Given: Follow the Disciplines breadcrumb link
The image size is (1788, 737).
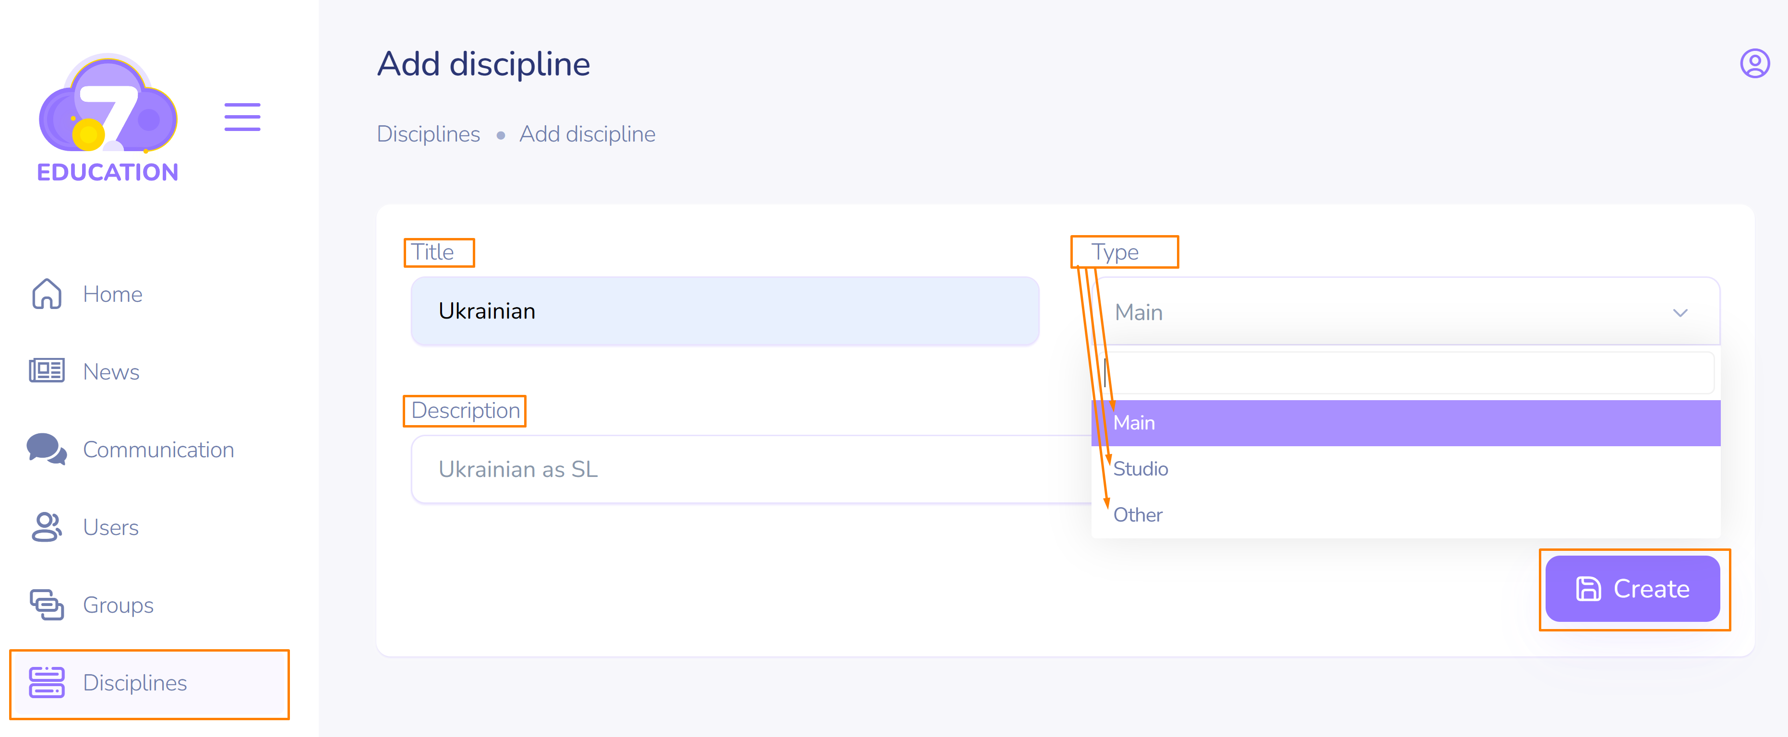Looking at the screenshot, I should pyautogui.click(x=428, y=134).
